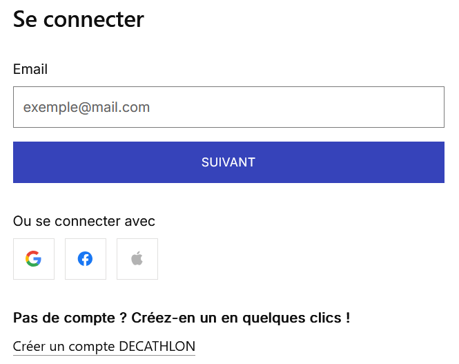Screen dimensions: 459x364
Task: Click the multicolored Google G logo
Action: tap(34, 259)
